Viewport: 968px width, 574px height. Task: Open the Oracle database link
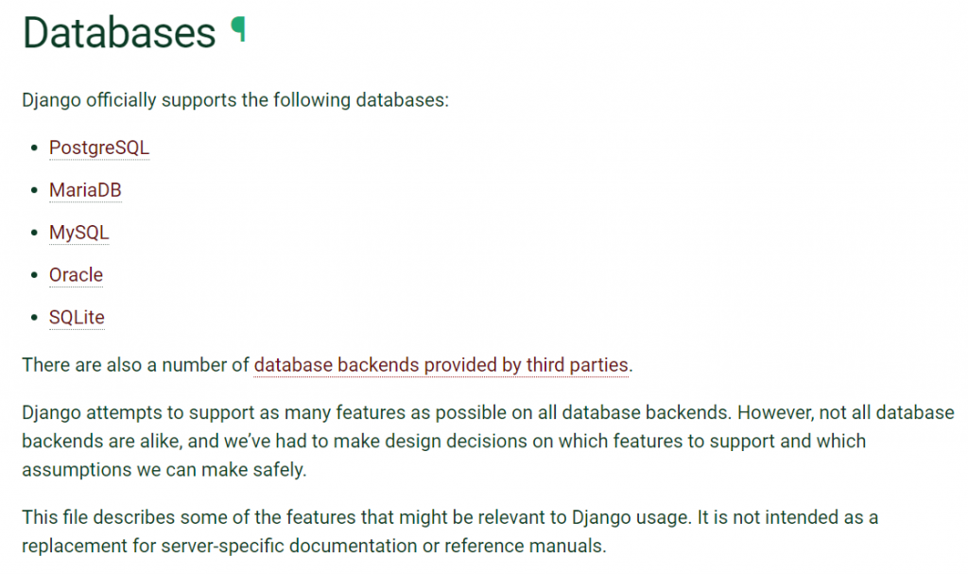76,274
